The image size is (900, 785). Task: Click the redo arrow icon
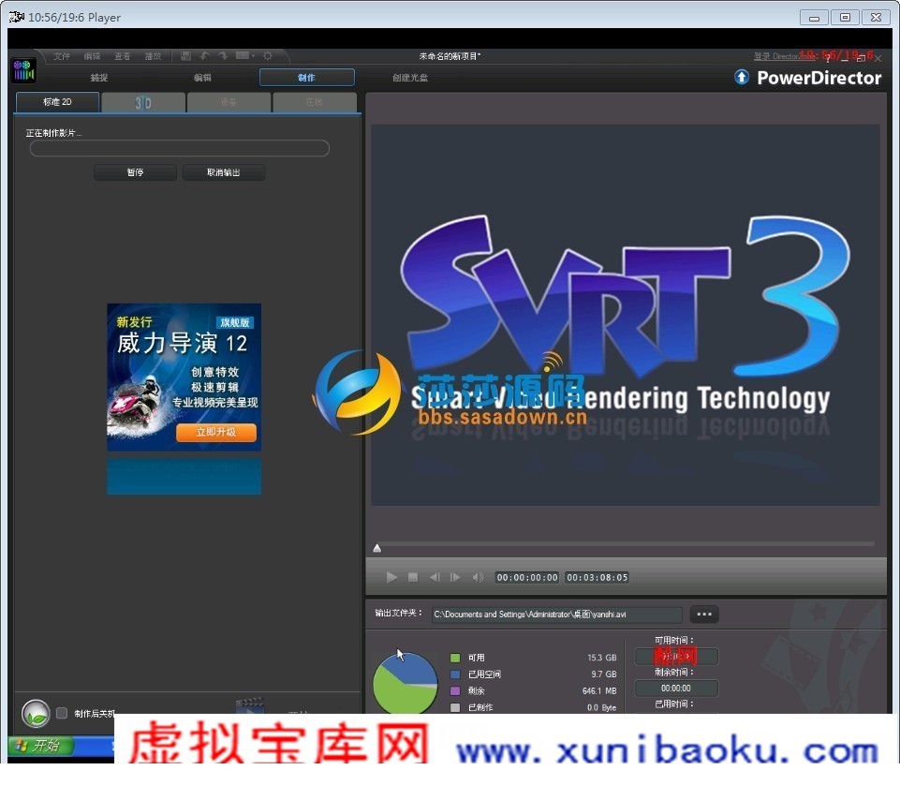coord(223,55)
